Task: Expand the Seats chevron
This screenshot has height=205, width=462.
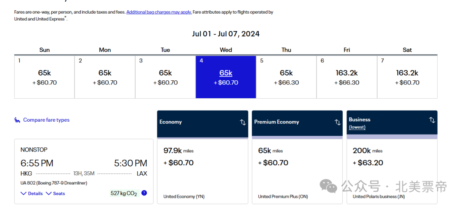Action: [56, 193]
